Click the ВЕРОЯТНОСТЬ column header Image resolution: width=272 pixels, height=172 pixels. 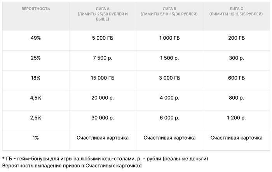pyautogui.click(x=35, y=9)
